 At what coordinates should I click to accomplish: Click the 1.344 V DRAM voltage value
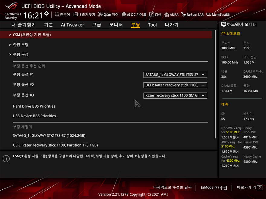point(226,91)
